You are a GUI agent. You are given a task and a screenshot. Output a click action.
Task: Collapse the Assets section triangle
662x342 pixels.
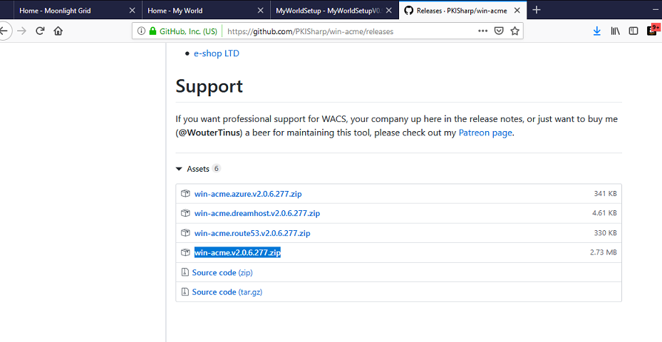pos(179,169)
